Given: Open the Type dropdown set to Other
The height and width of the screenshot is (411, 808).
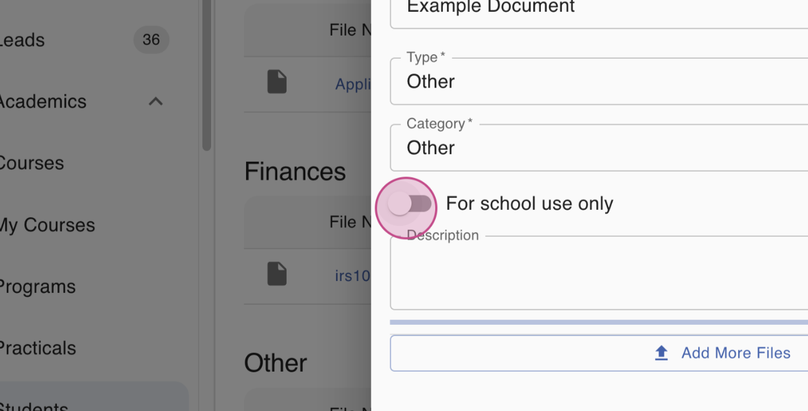Looking at the screenshot, I should pyautogui.click(x=599, y=81).
